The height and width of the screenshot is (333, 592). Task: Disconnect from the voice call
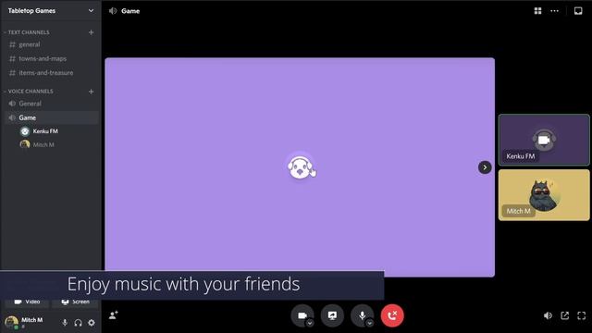pos(392,315)
